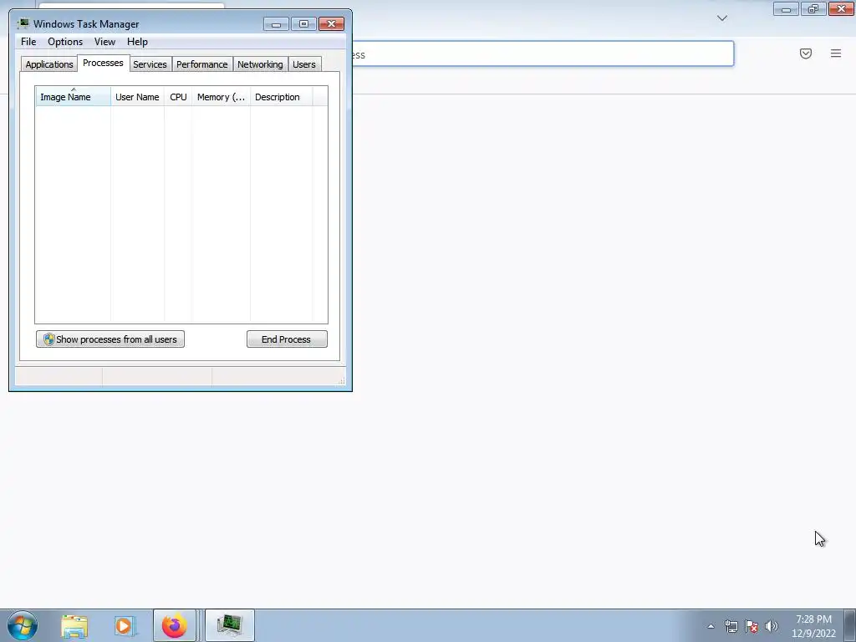Open the File menu
Screen dimensions: 856x642
(x=28, y=42)
